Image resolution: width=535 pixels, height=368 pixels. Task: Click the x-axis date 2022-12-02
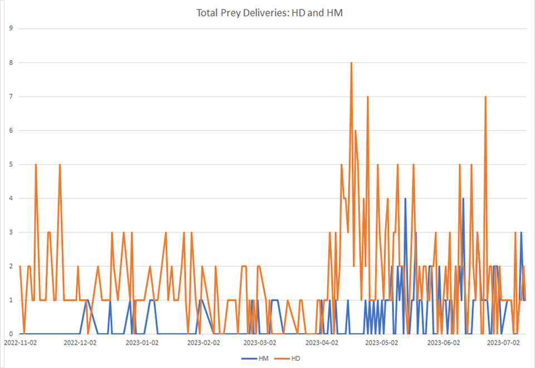click(x=80, y=342)
